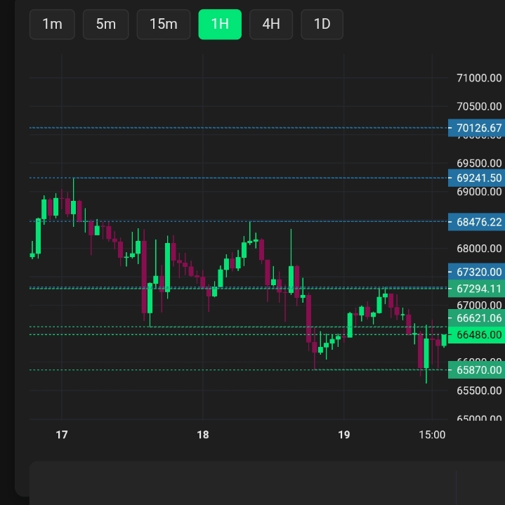Screen dimensions: 505x505
Task: Click the 65500.00 axis value
Action: pos(479,391)
